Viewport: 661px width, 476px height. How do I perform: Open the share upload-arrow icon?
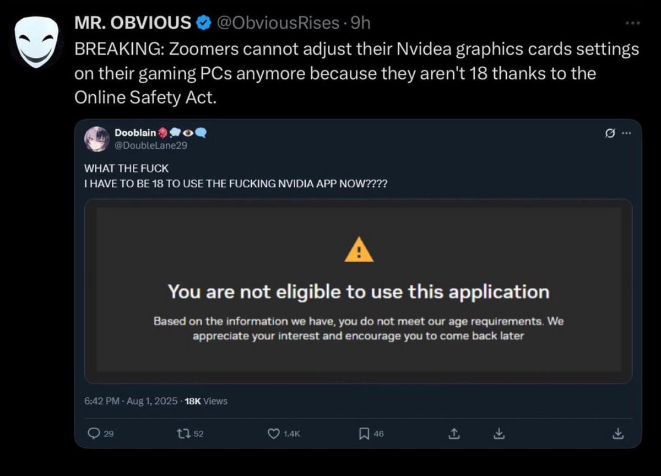(454, 434)
